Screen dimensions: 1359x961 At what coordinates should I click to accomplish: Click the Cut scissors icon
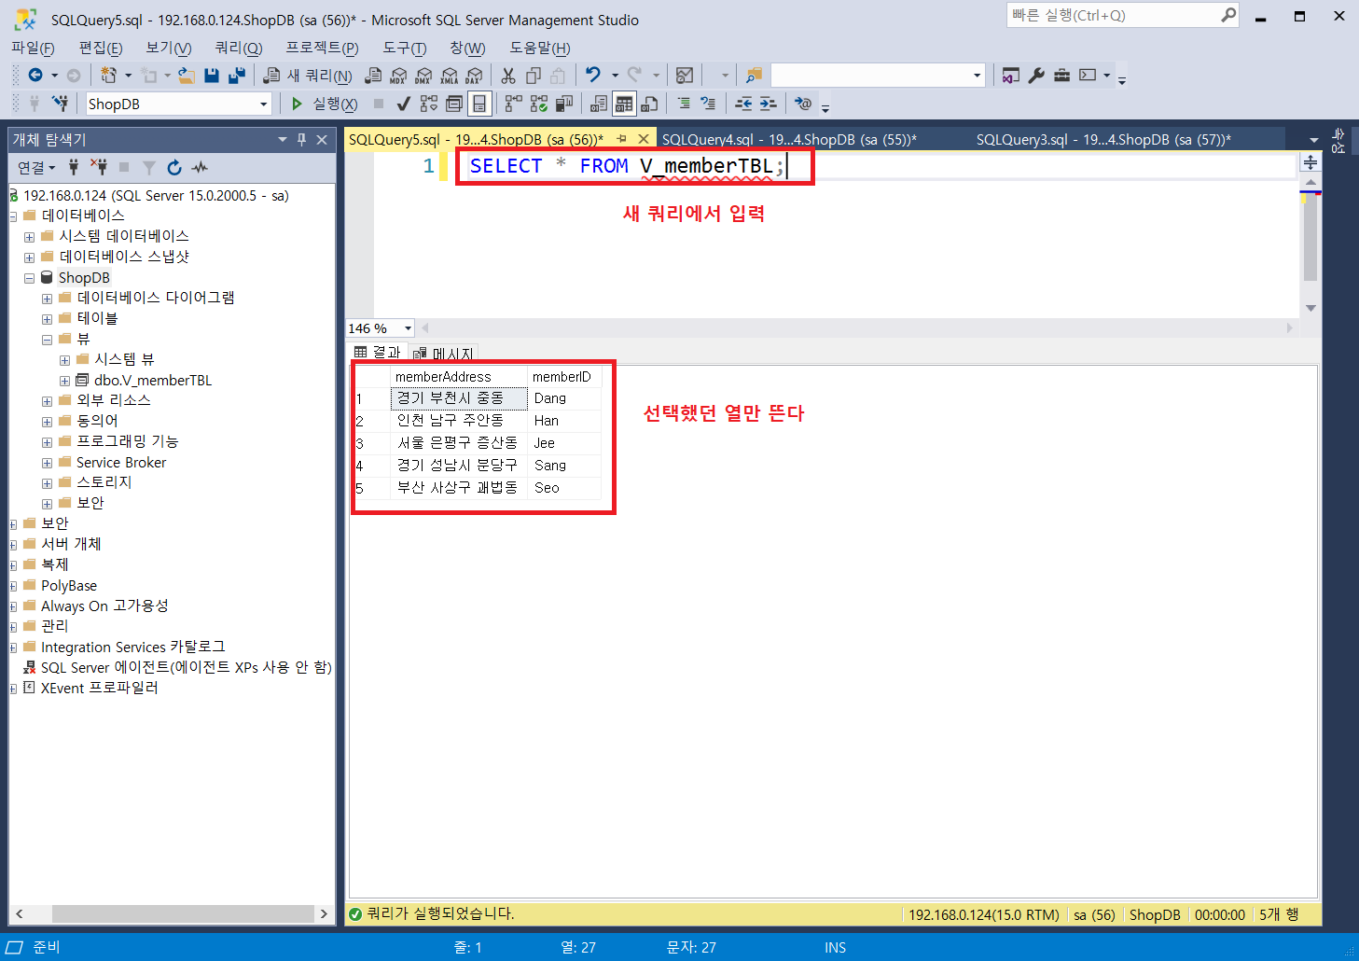tap(508, 76)
